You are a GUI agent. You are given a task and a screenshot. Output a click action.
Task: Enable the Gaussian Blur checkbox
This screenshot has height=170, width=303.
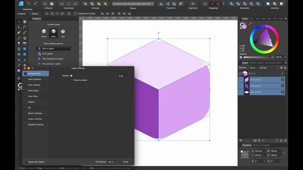[26, 74]
